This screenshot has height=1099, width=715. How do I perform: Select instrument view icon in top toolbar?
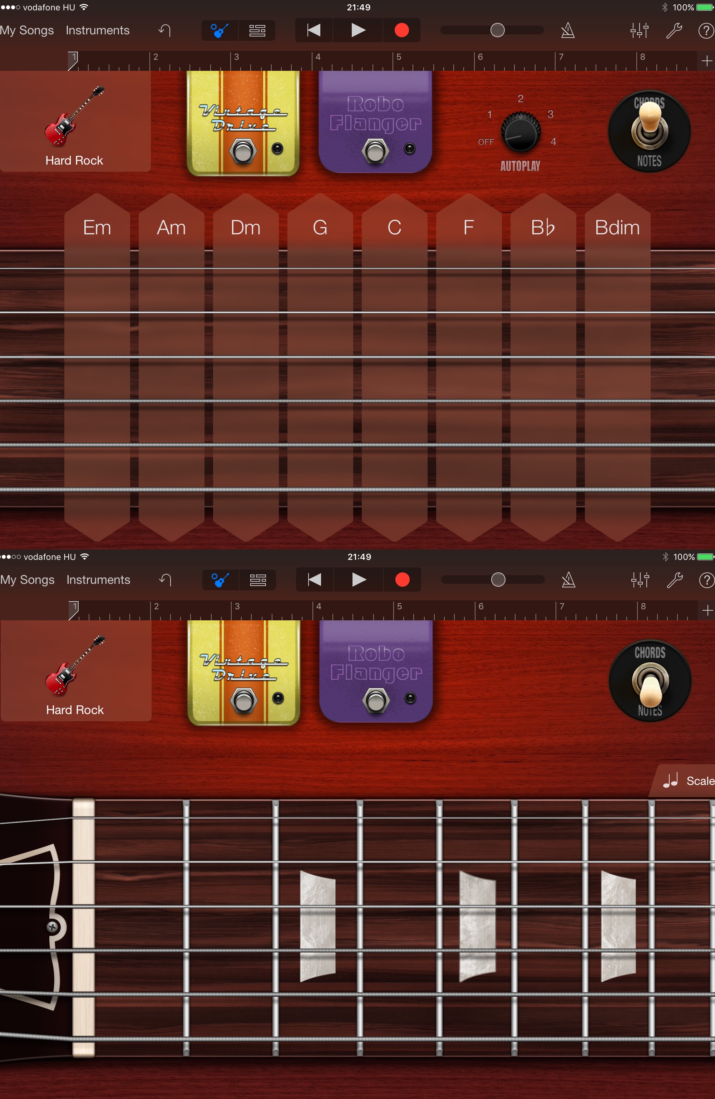pyautogui.click(x=220, y=30)
